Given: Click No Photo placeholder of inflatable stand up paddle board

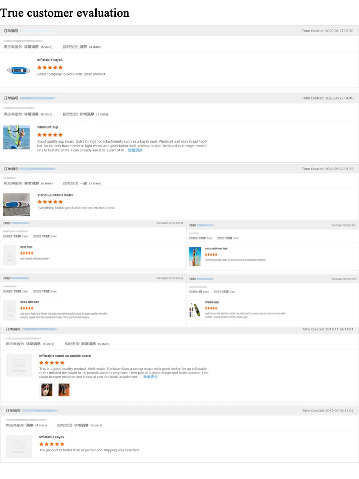Looking at the screenshot, I should [19, 365].
